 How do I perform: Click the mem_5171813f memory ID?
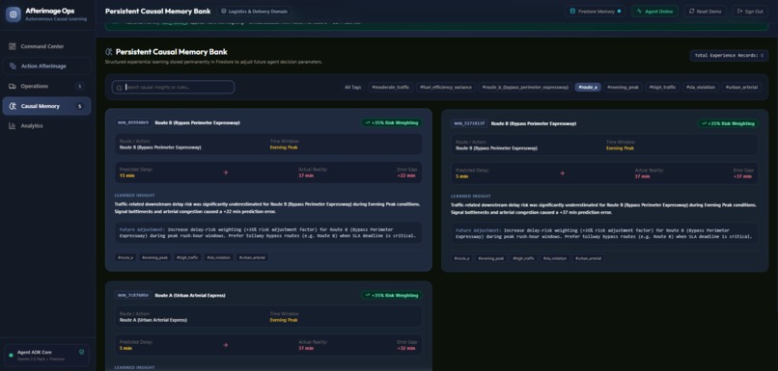pyautogui.click(x=469, y=123)
